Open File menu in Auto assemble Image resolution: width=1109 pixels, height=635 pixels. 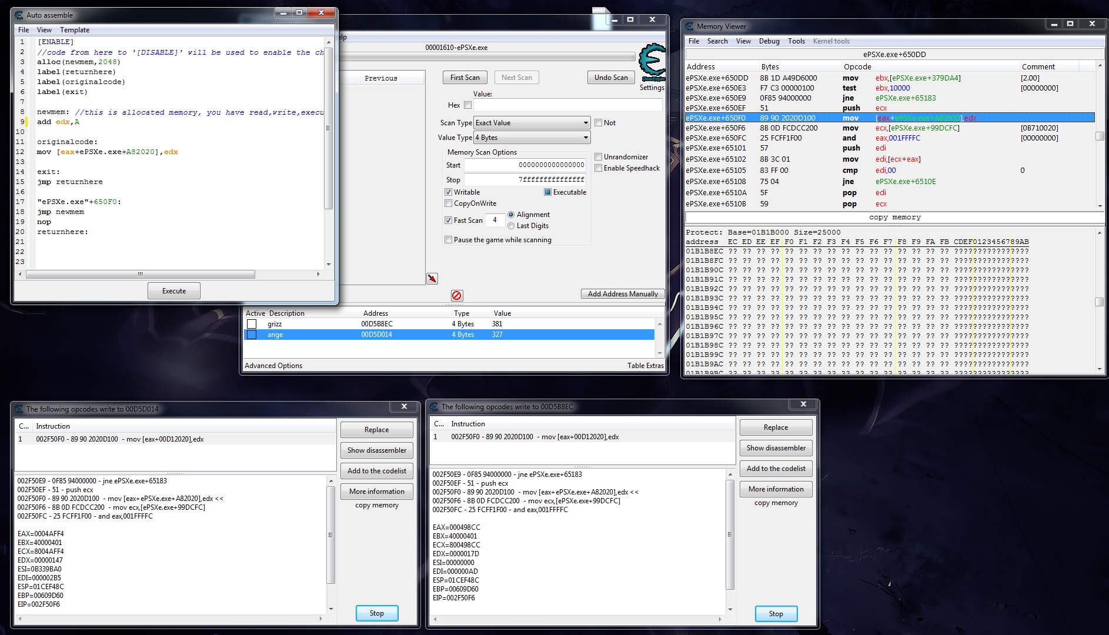[24, 30]
